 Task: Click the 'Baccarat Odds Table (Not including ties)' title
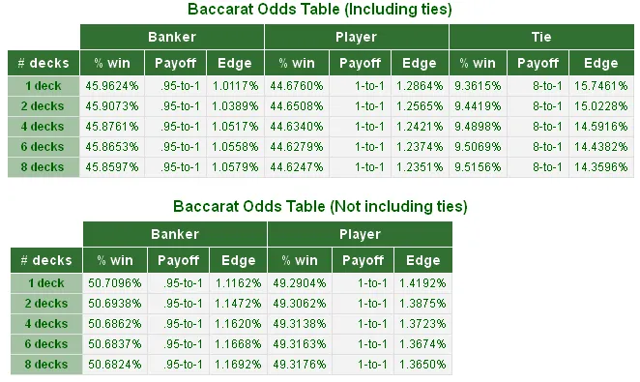pyautogui.click(x=320, y=207)
